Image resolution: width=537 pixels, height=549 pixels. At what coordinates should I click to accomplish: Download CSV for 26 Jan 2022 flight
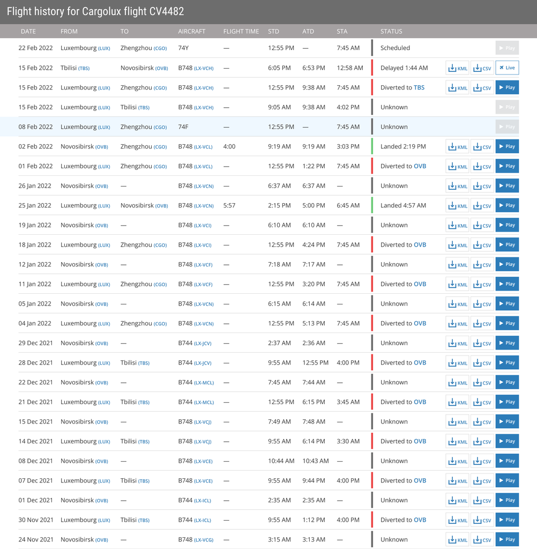point(482,186)
